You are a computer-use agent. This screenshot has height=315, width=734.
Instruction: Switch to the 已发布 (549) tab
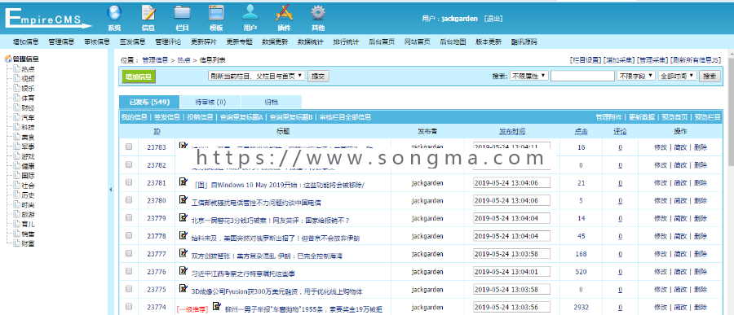pos(149,102)
